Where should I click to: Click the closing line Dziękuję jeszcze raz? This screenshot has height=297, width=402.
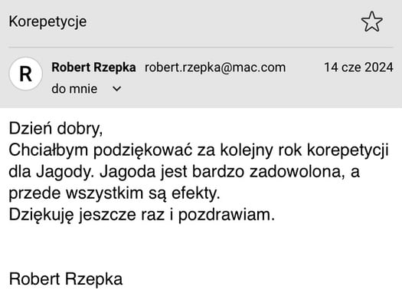tap(142, 215)
